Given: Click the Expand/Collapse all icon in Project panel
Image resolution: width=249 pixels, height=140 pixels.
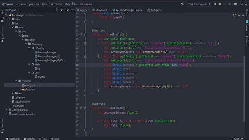Looking at the screenshot, I should point(61,10).
